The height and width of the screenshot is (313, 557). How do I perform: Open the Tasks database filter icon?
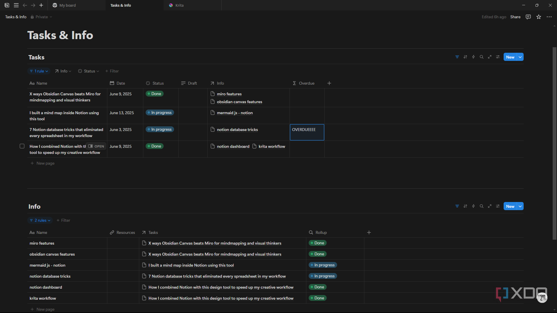coord(457,57)
